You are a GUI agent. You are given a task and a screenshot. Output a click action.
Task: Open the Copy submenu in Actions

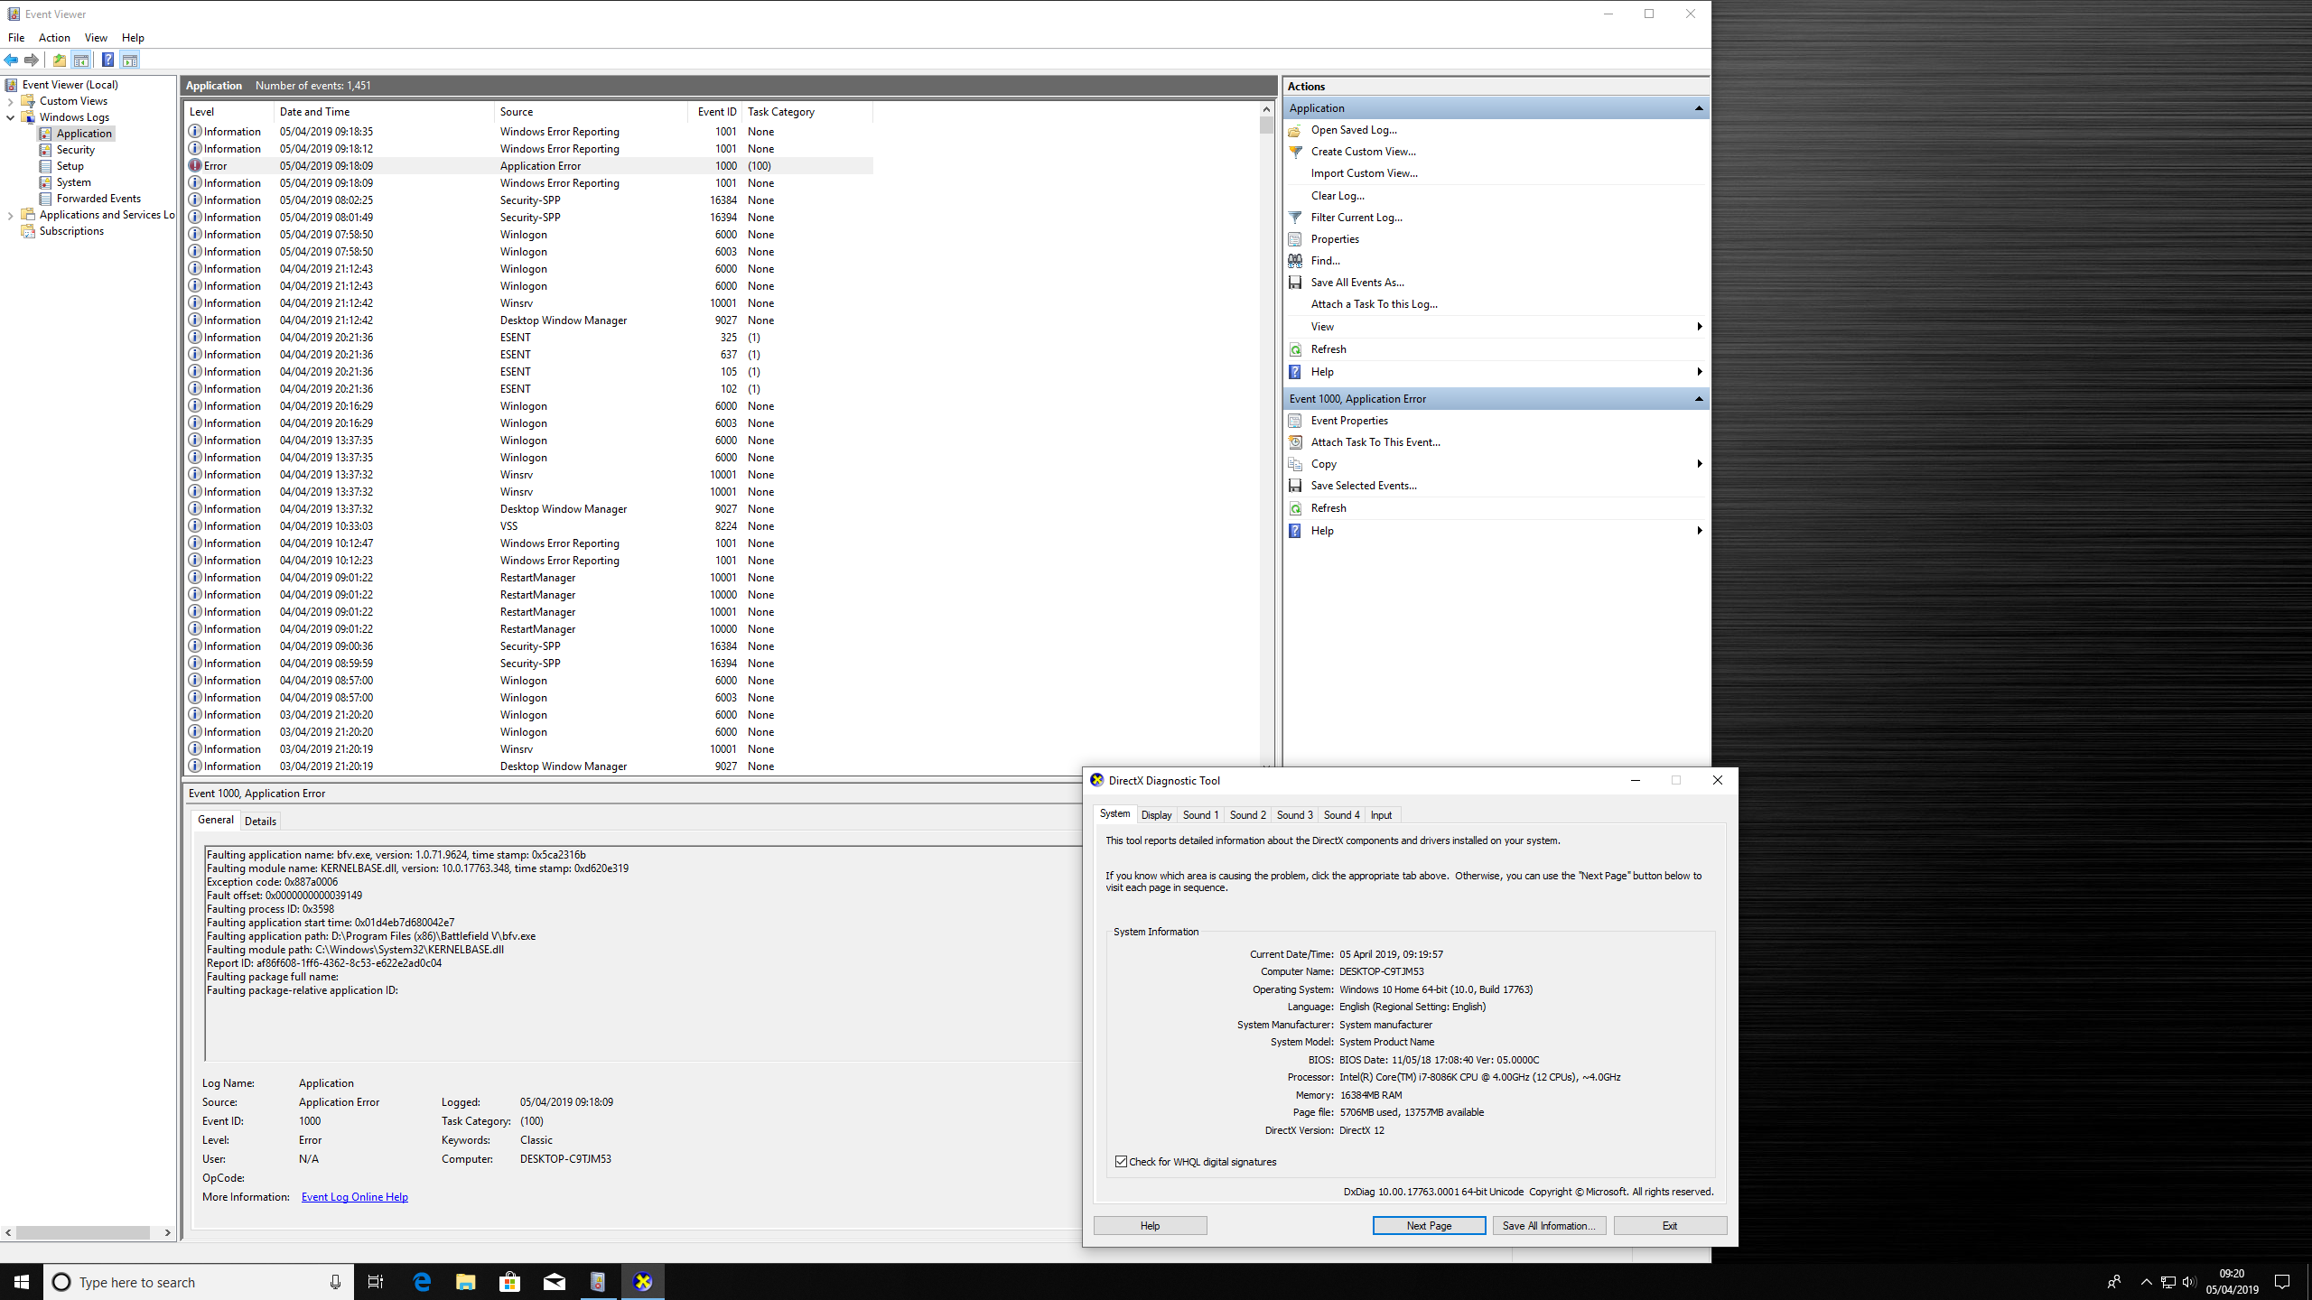coord(1496,464)
